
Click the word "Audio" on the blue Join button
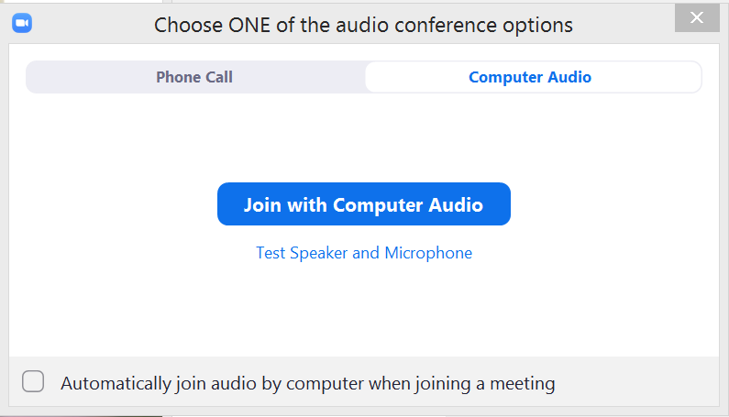click(x=457, y=204)
